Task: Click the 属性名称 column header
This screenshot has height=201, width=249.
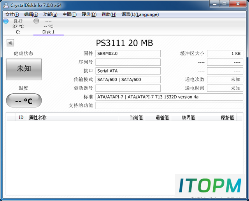Action: tap(73, 117)
